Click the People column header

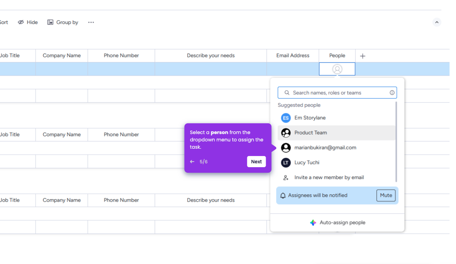(x=337, y=56)
